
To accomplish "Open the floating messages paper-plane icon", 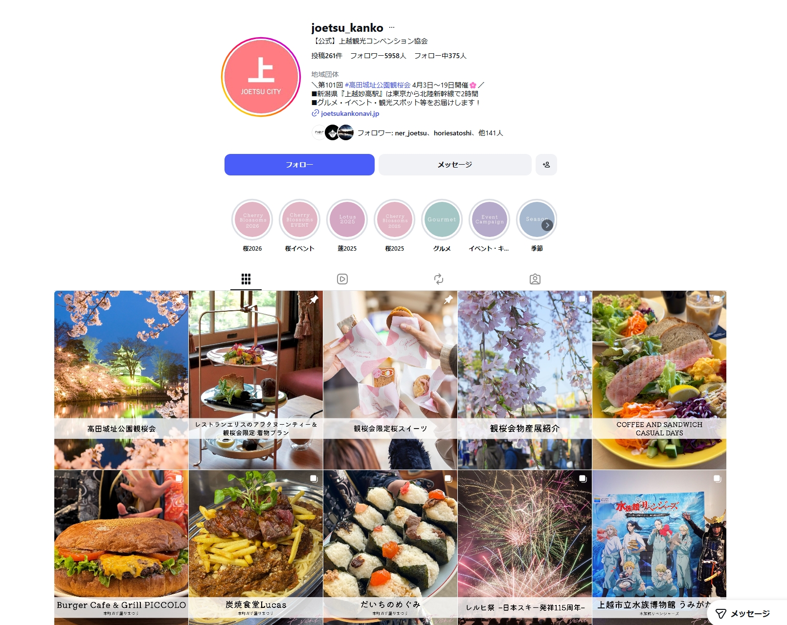I will 721,614.
